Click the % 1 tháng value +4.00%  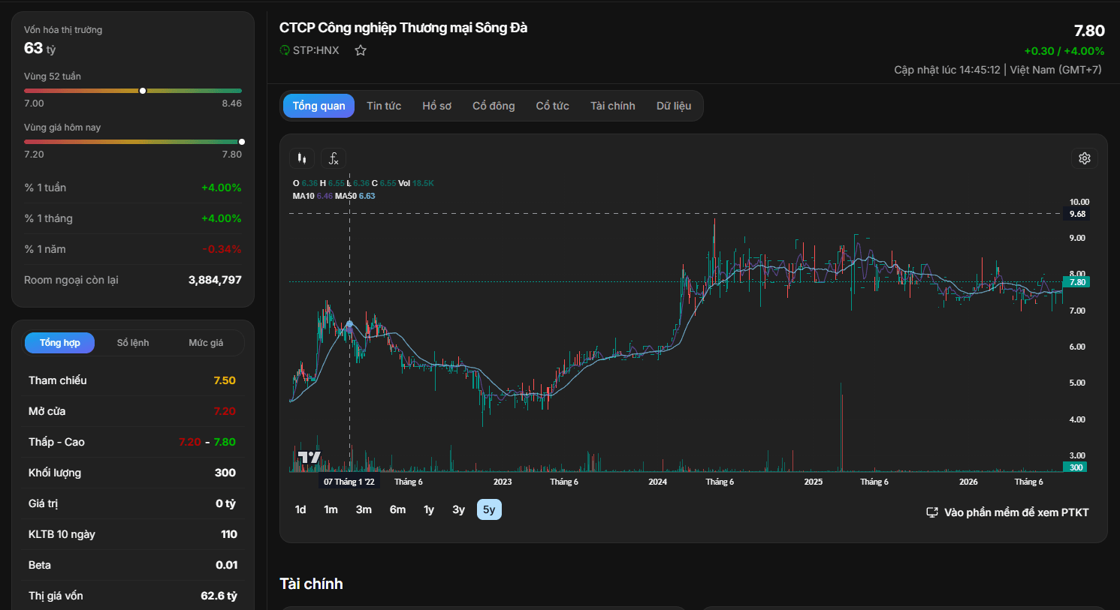(x=222, y=218)
